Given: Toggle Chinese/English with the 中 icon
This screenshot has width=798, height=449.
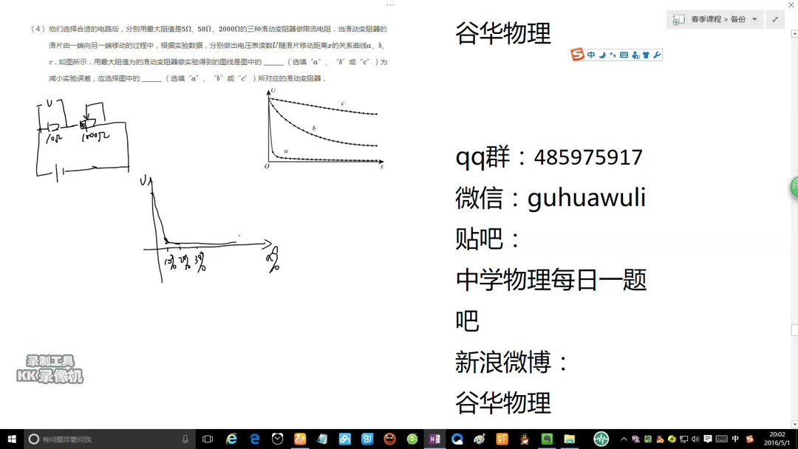Looking at the screenshot, I should pyautogui.click(x=591, y=55).
